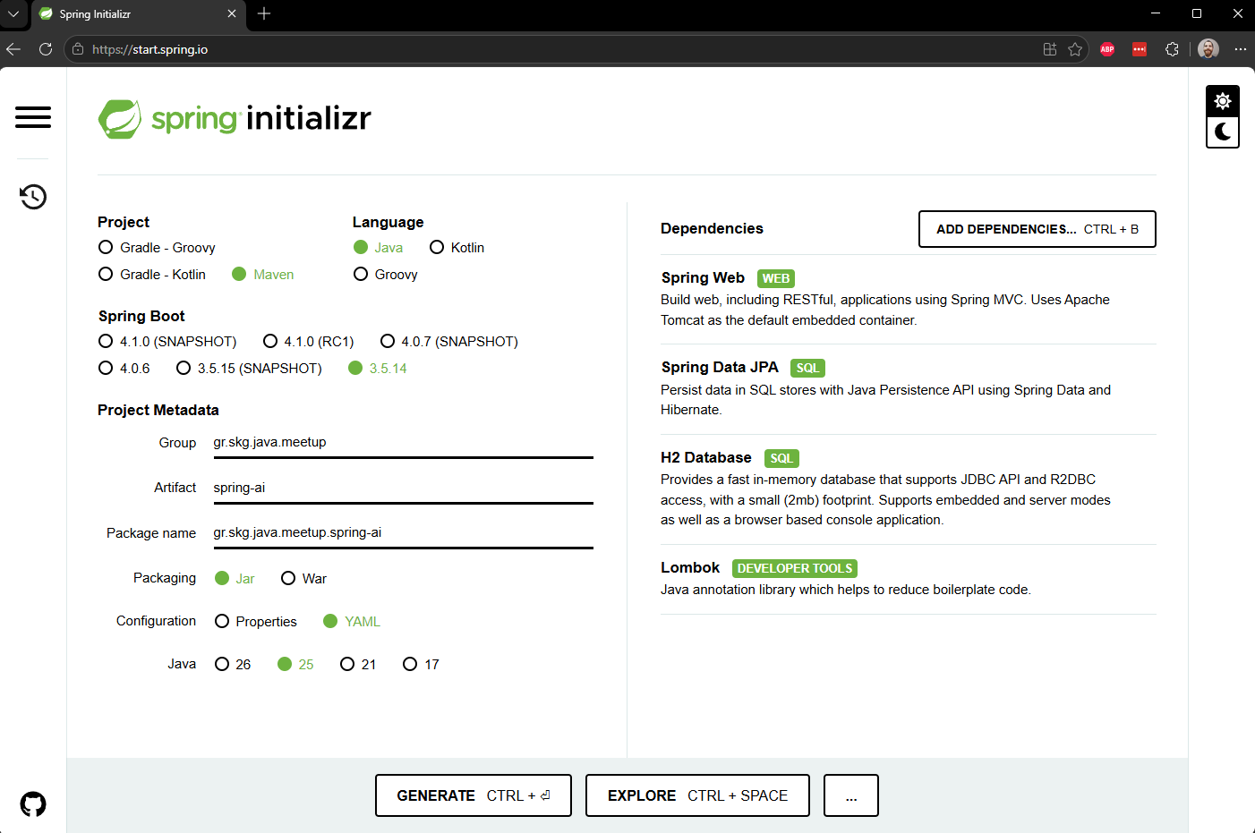Click the Artifact input field
1255x833 pixels.
pyautogui.click(x=404, y=489)
